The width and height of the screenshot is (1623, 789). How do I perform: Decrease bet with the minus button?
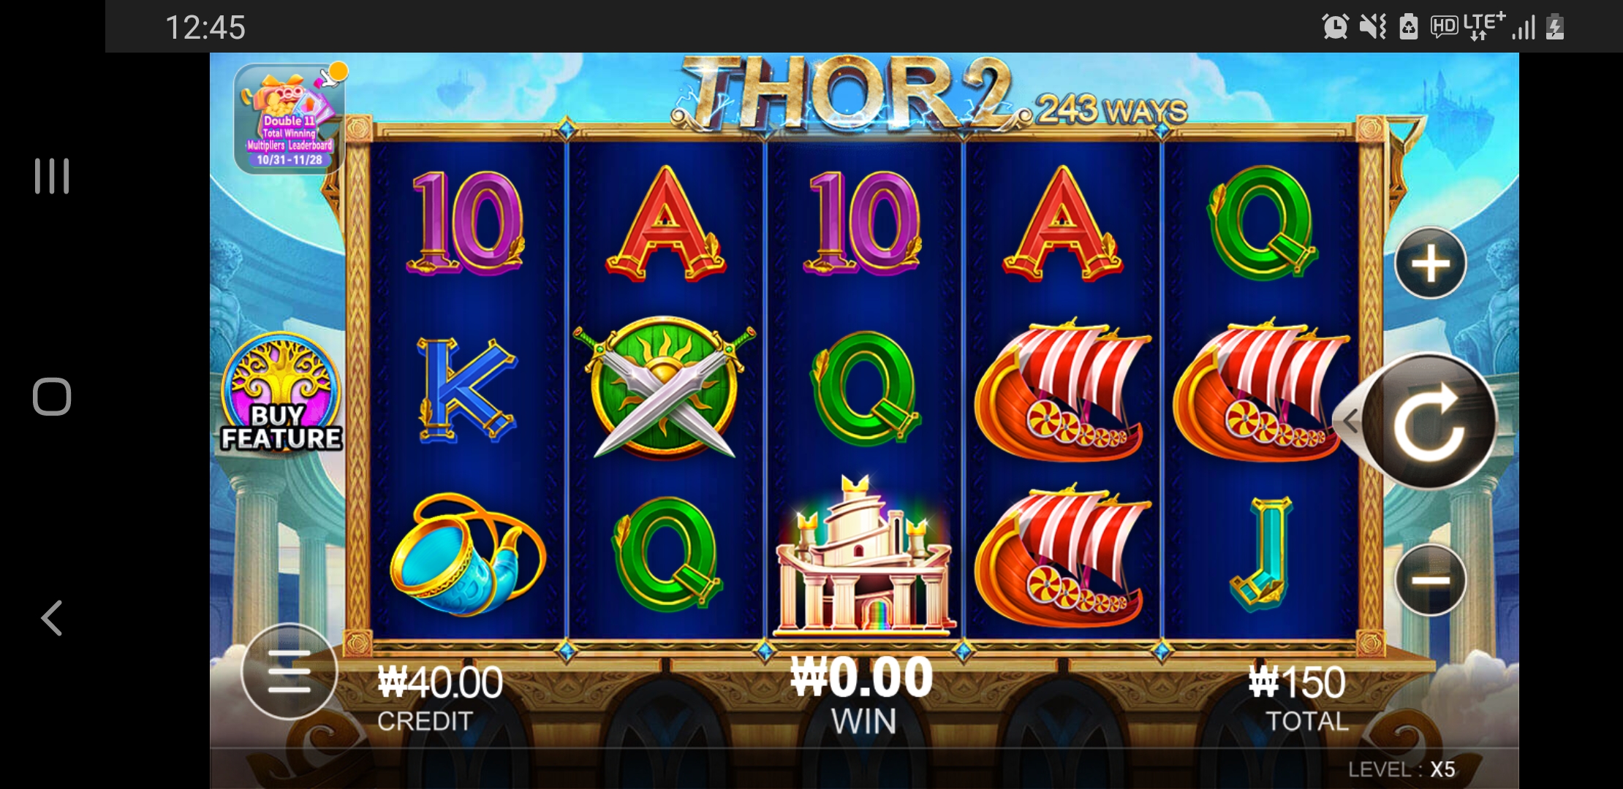1430,580
